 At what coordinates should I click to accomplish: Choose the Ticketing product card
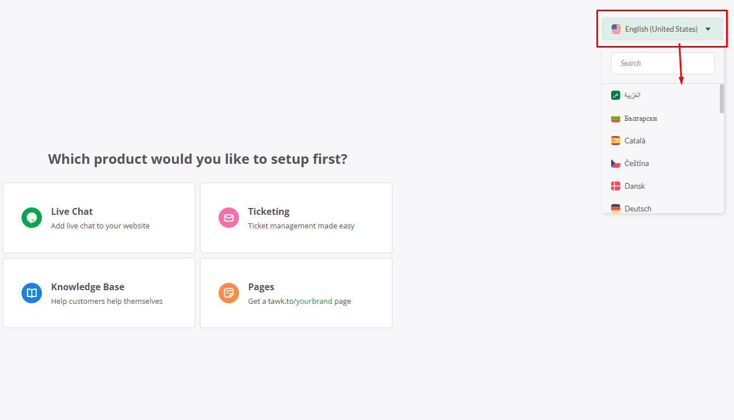pyautogui.click(x=296, y=218)
